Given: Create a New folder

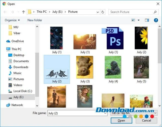Looking at the screenshot, I should pyautogui.click(x=35, y=20).
